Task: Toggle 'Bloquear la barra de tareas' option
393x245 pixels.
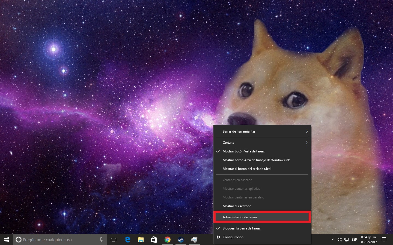Action: (262, 228)
